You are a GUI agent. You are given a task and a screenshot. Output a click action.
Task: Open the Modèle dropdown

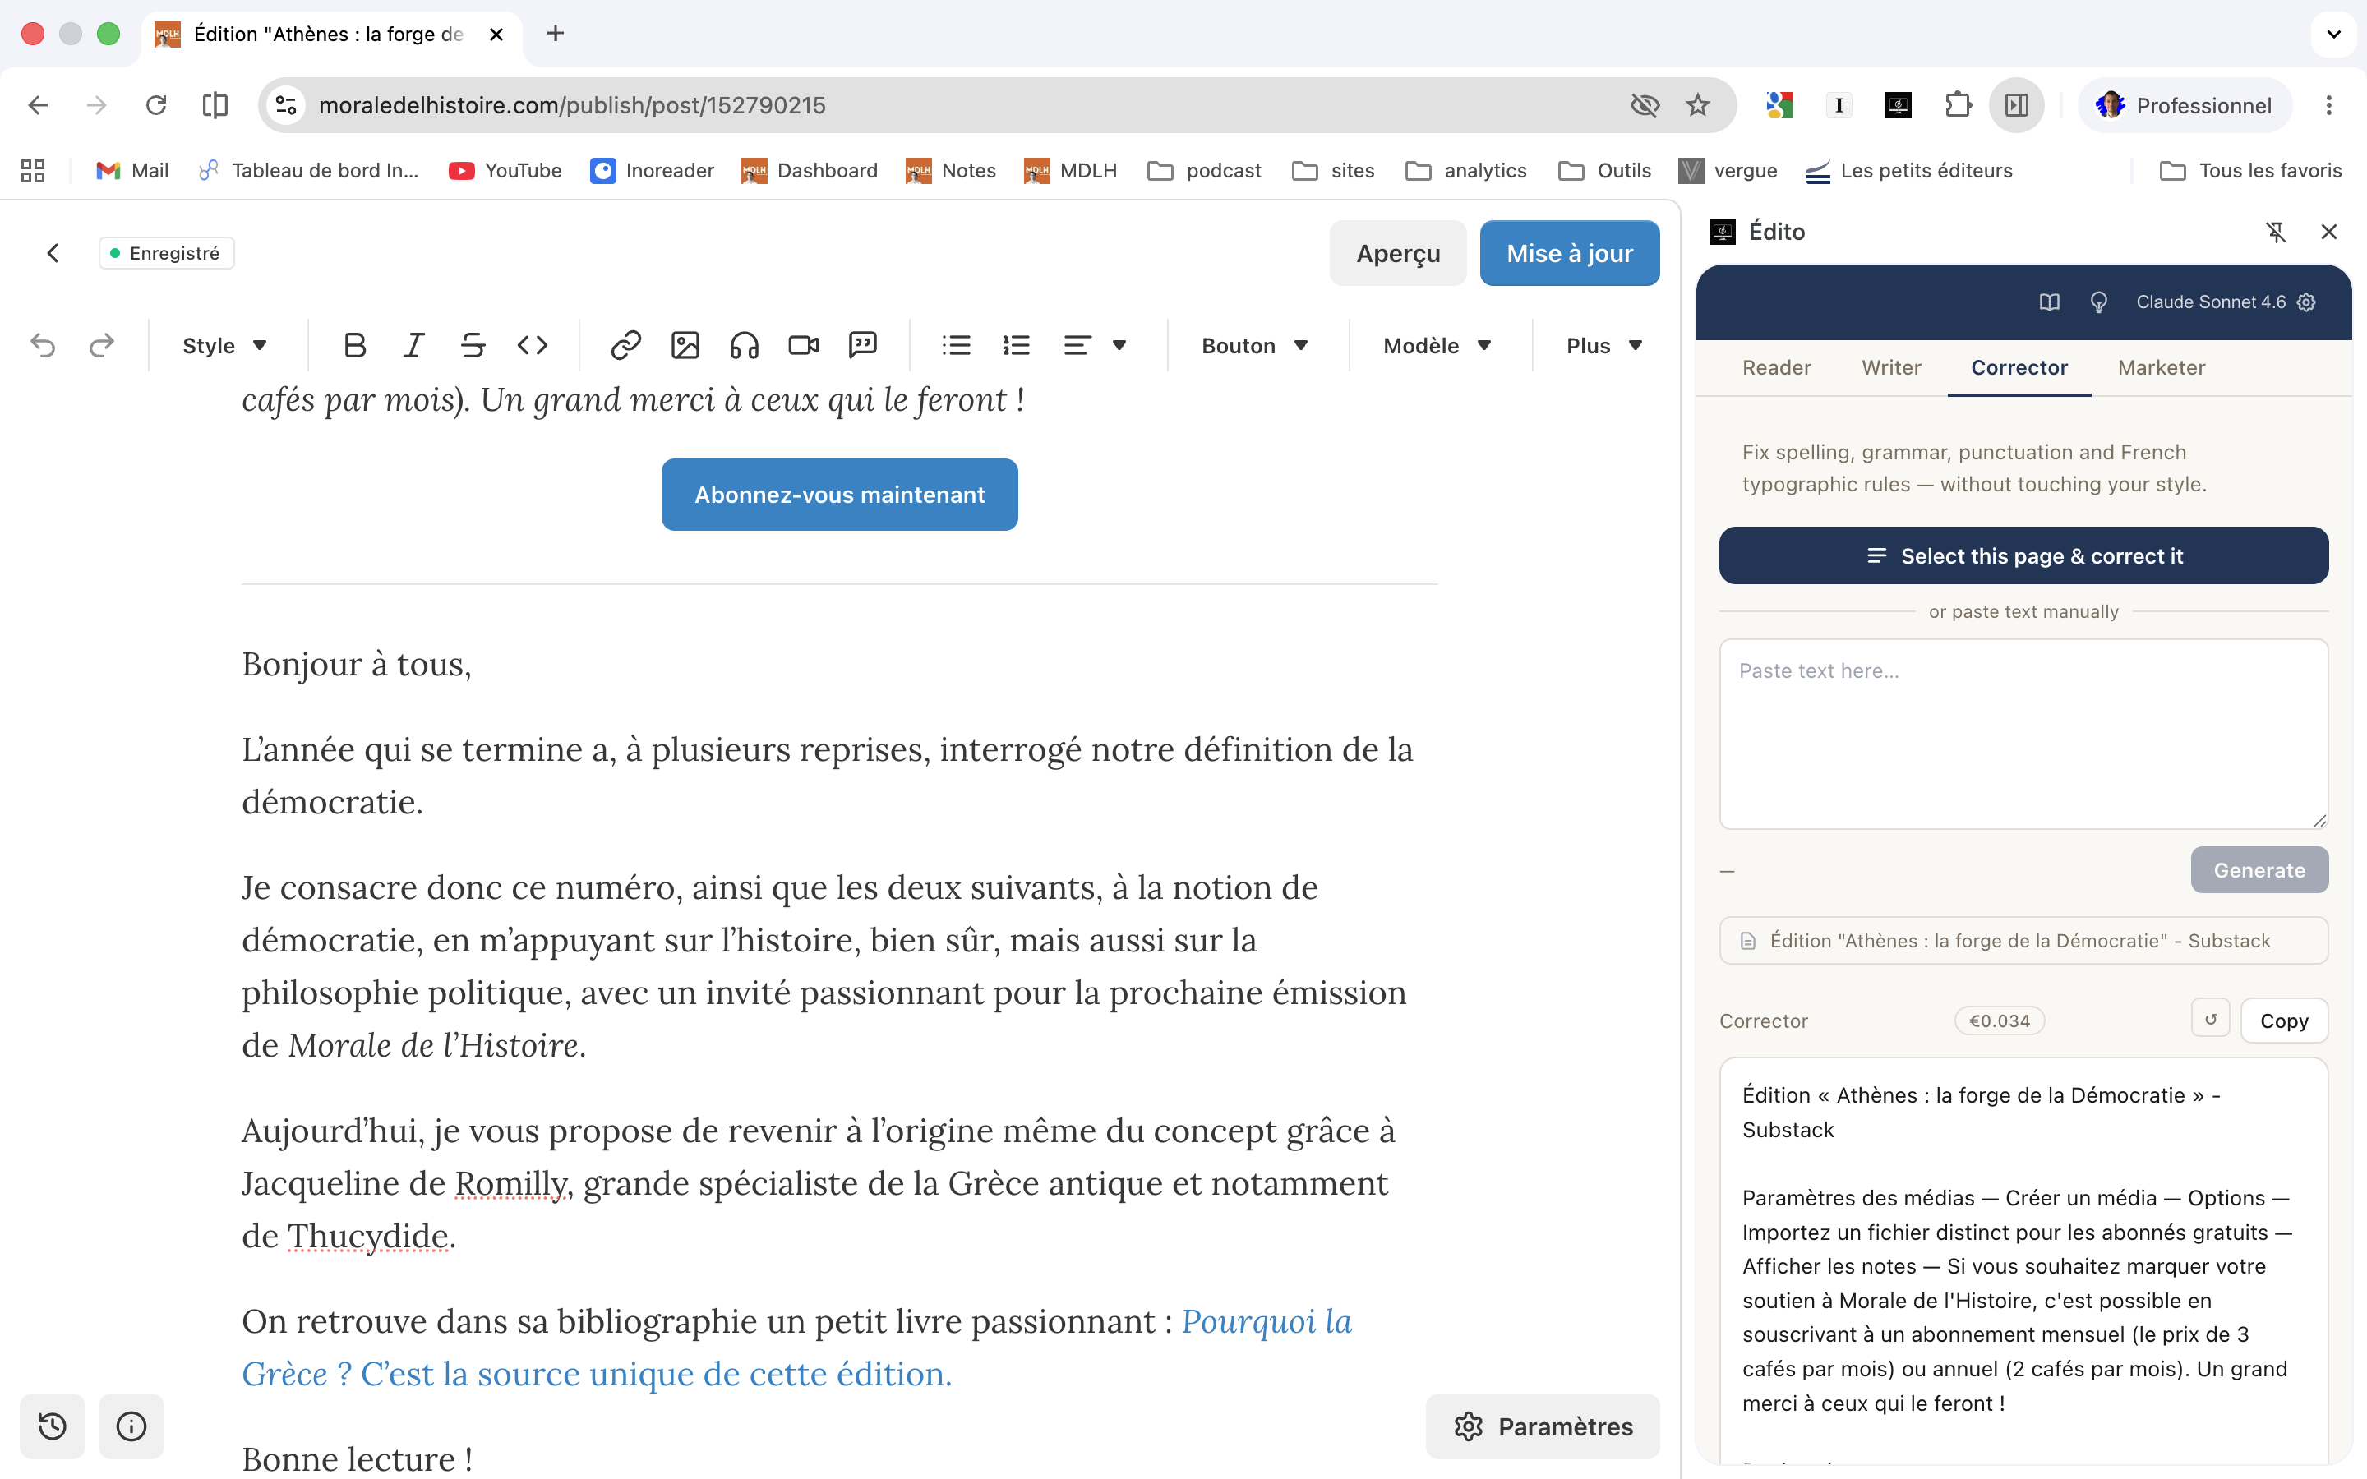1437,345
